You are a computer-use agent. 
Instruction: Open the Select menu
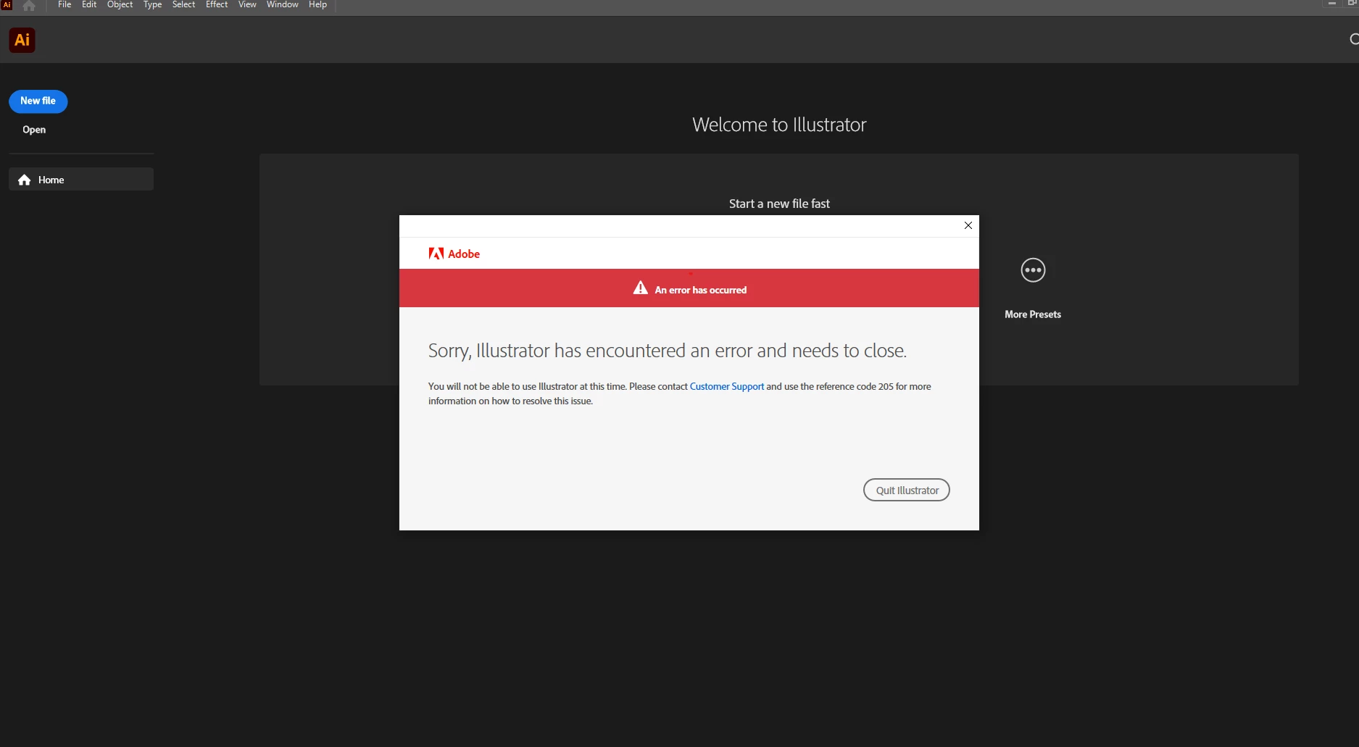183,4
